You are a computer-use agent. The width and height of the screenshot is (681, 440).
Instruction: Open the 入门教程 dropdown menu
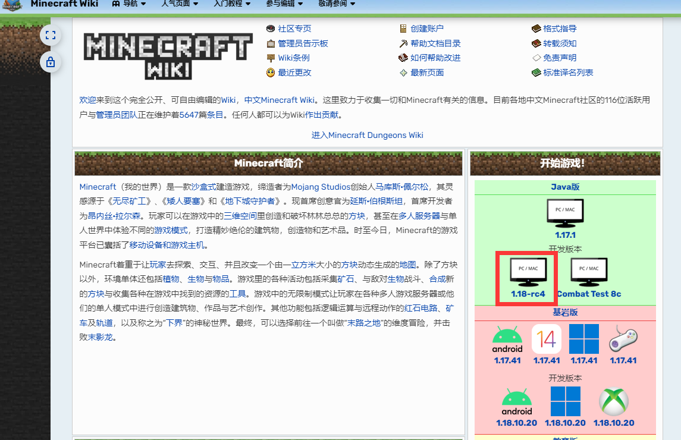[x=232, y=4]
